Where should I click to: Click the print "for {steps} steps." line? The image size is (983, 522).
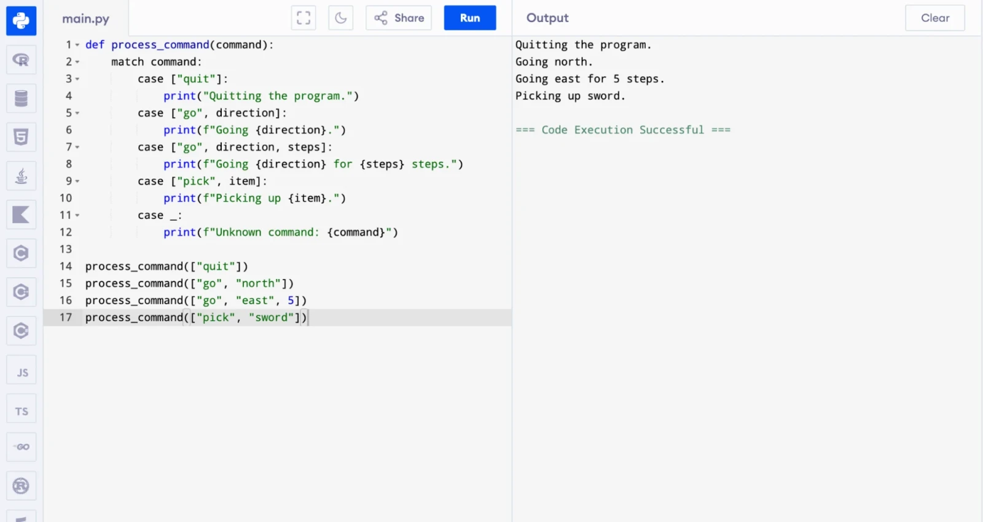coord(313,164)
